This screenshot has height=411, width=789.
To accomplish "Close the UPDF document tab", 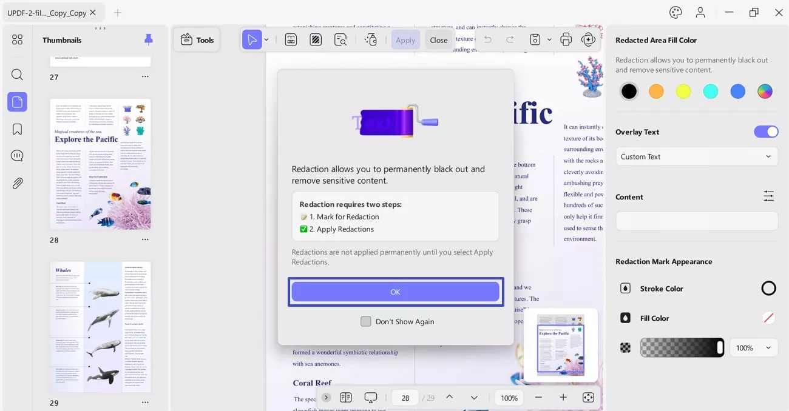I will coord(93,12).
